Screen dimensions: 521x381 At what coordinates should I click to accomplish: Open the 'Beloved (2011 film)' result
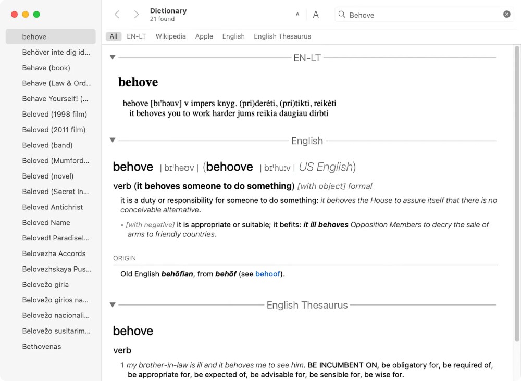(51, 130)
